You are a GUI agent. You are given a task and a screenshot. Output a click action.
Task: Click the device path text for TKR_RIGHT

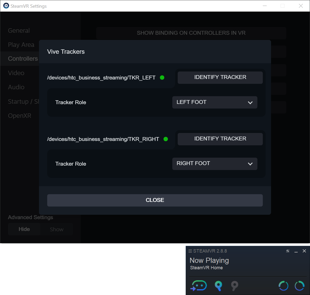coord(103,139)
